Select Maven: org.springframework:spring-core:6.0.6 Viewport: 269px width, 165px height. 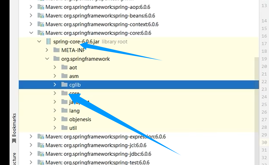(98, 33)
